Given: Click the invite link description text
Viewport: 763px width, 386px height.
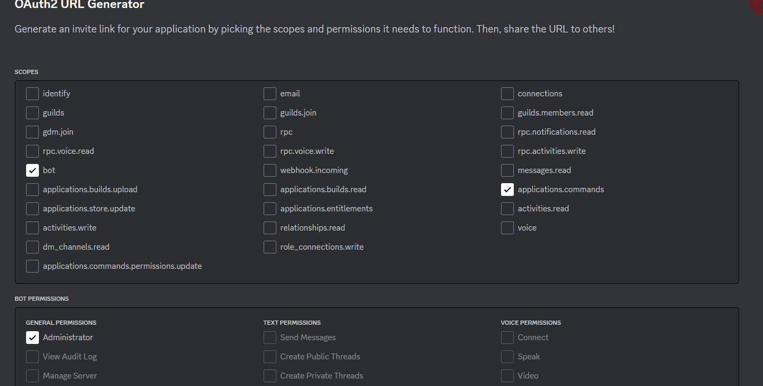Looking at the screenshot, I should click(315, 29).
